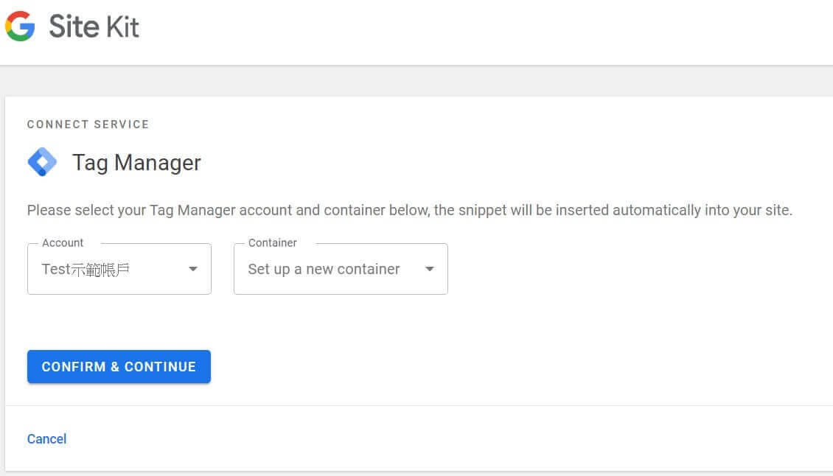Image resolution: width=833 pixels, height=476 pixels.
Task: Click the CONNECT SERVICE label
Action: (88, 125)
